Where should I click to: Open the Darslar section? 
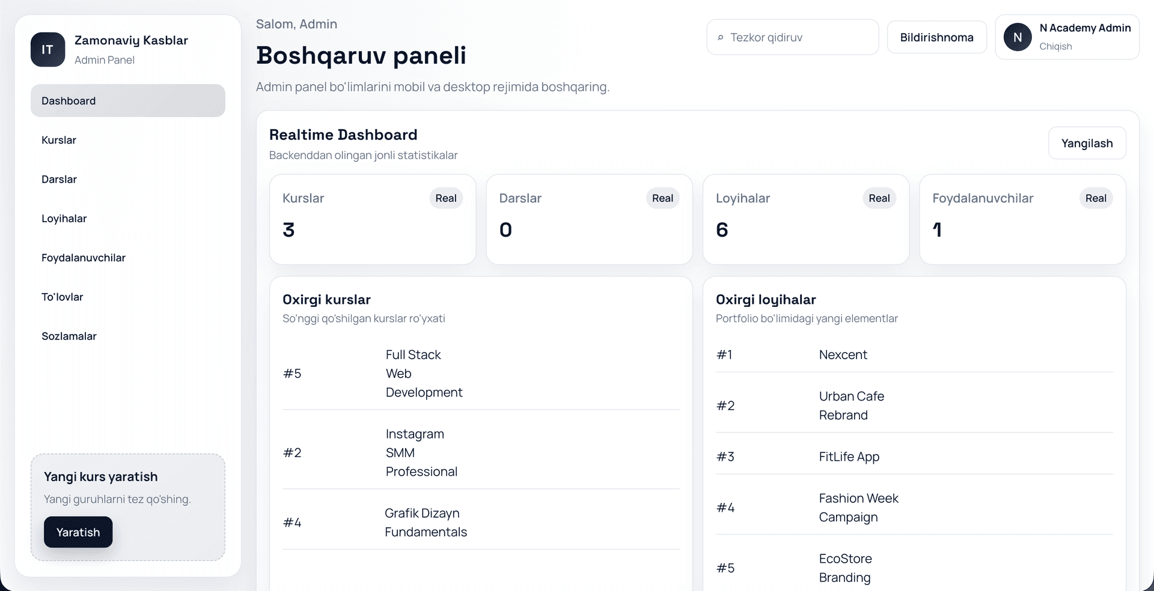(59, 179)
